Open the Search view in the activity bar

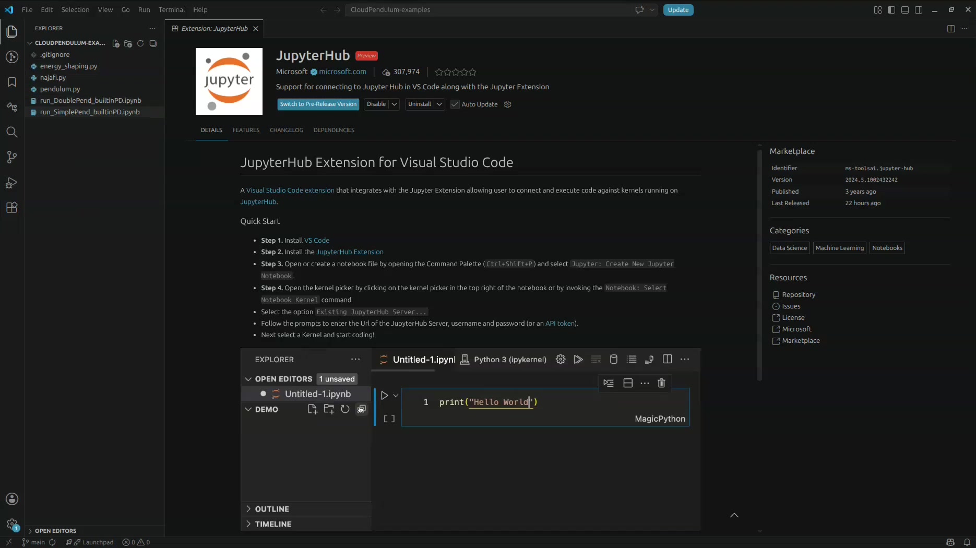click(11, 132)
